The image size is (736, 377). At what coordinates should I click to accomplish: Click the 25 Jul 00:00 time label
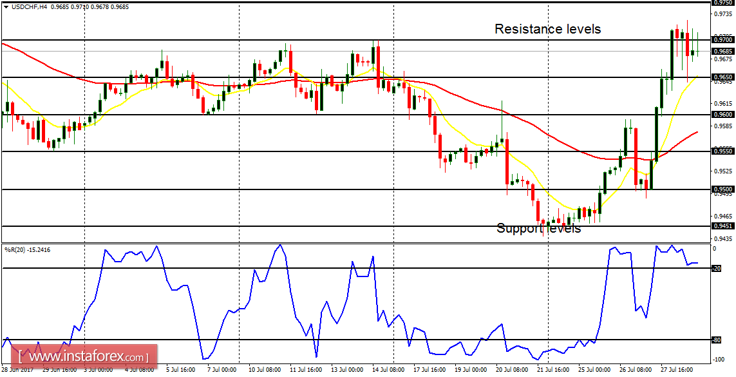tap(595, 371)
